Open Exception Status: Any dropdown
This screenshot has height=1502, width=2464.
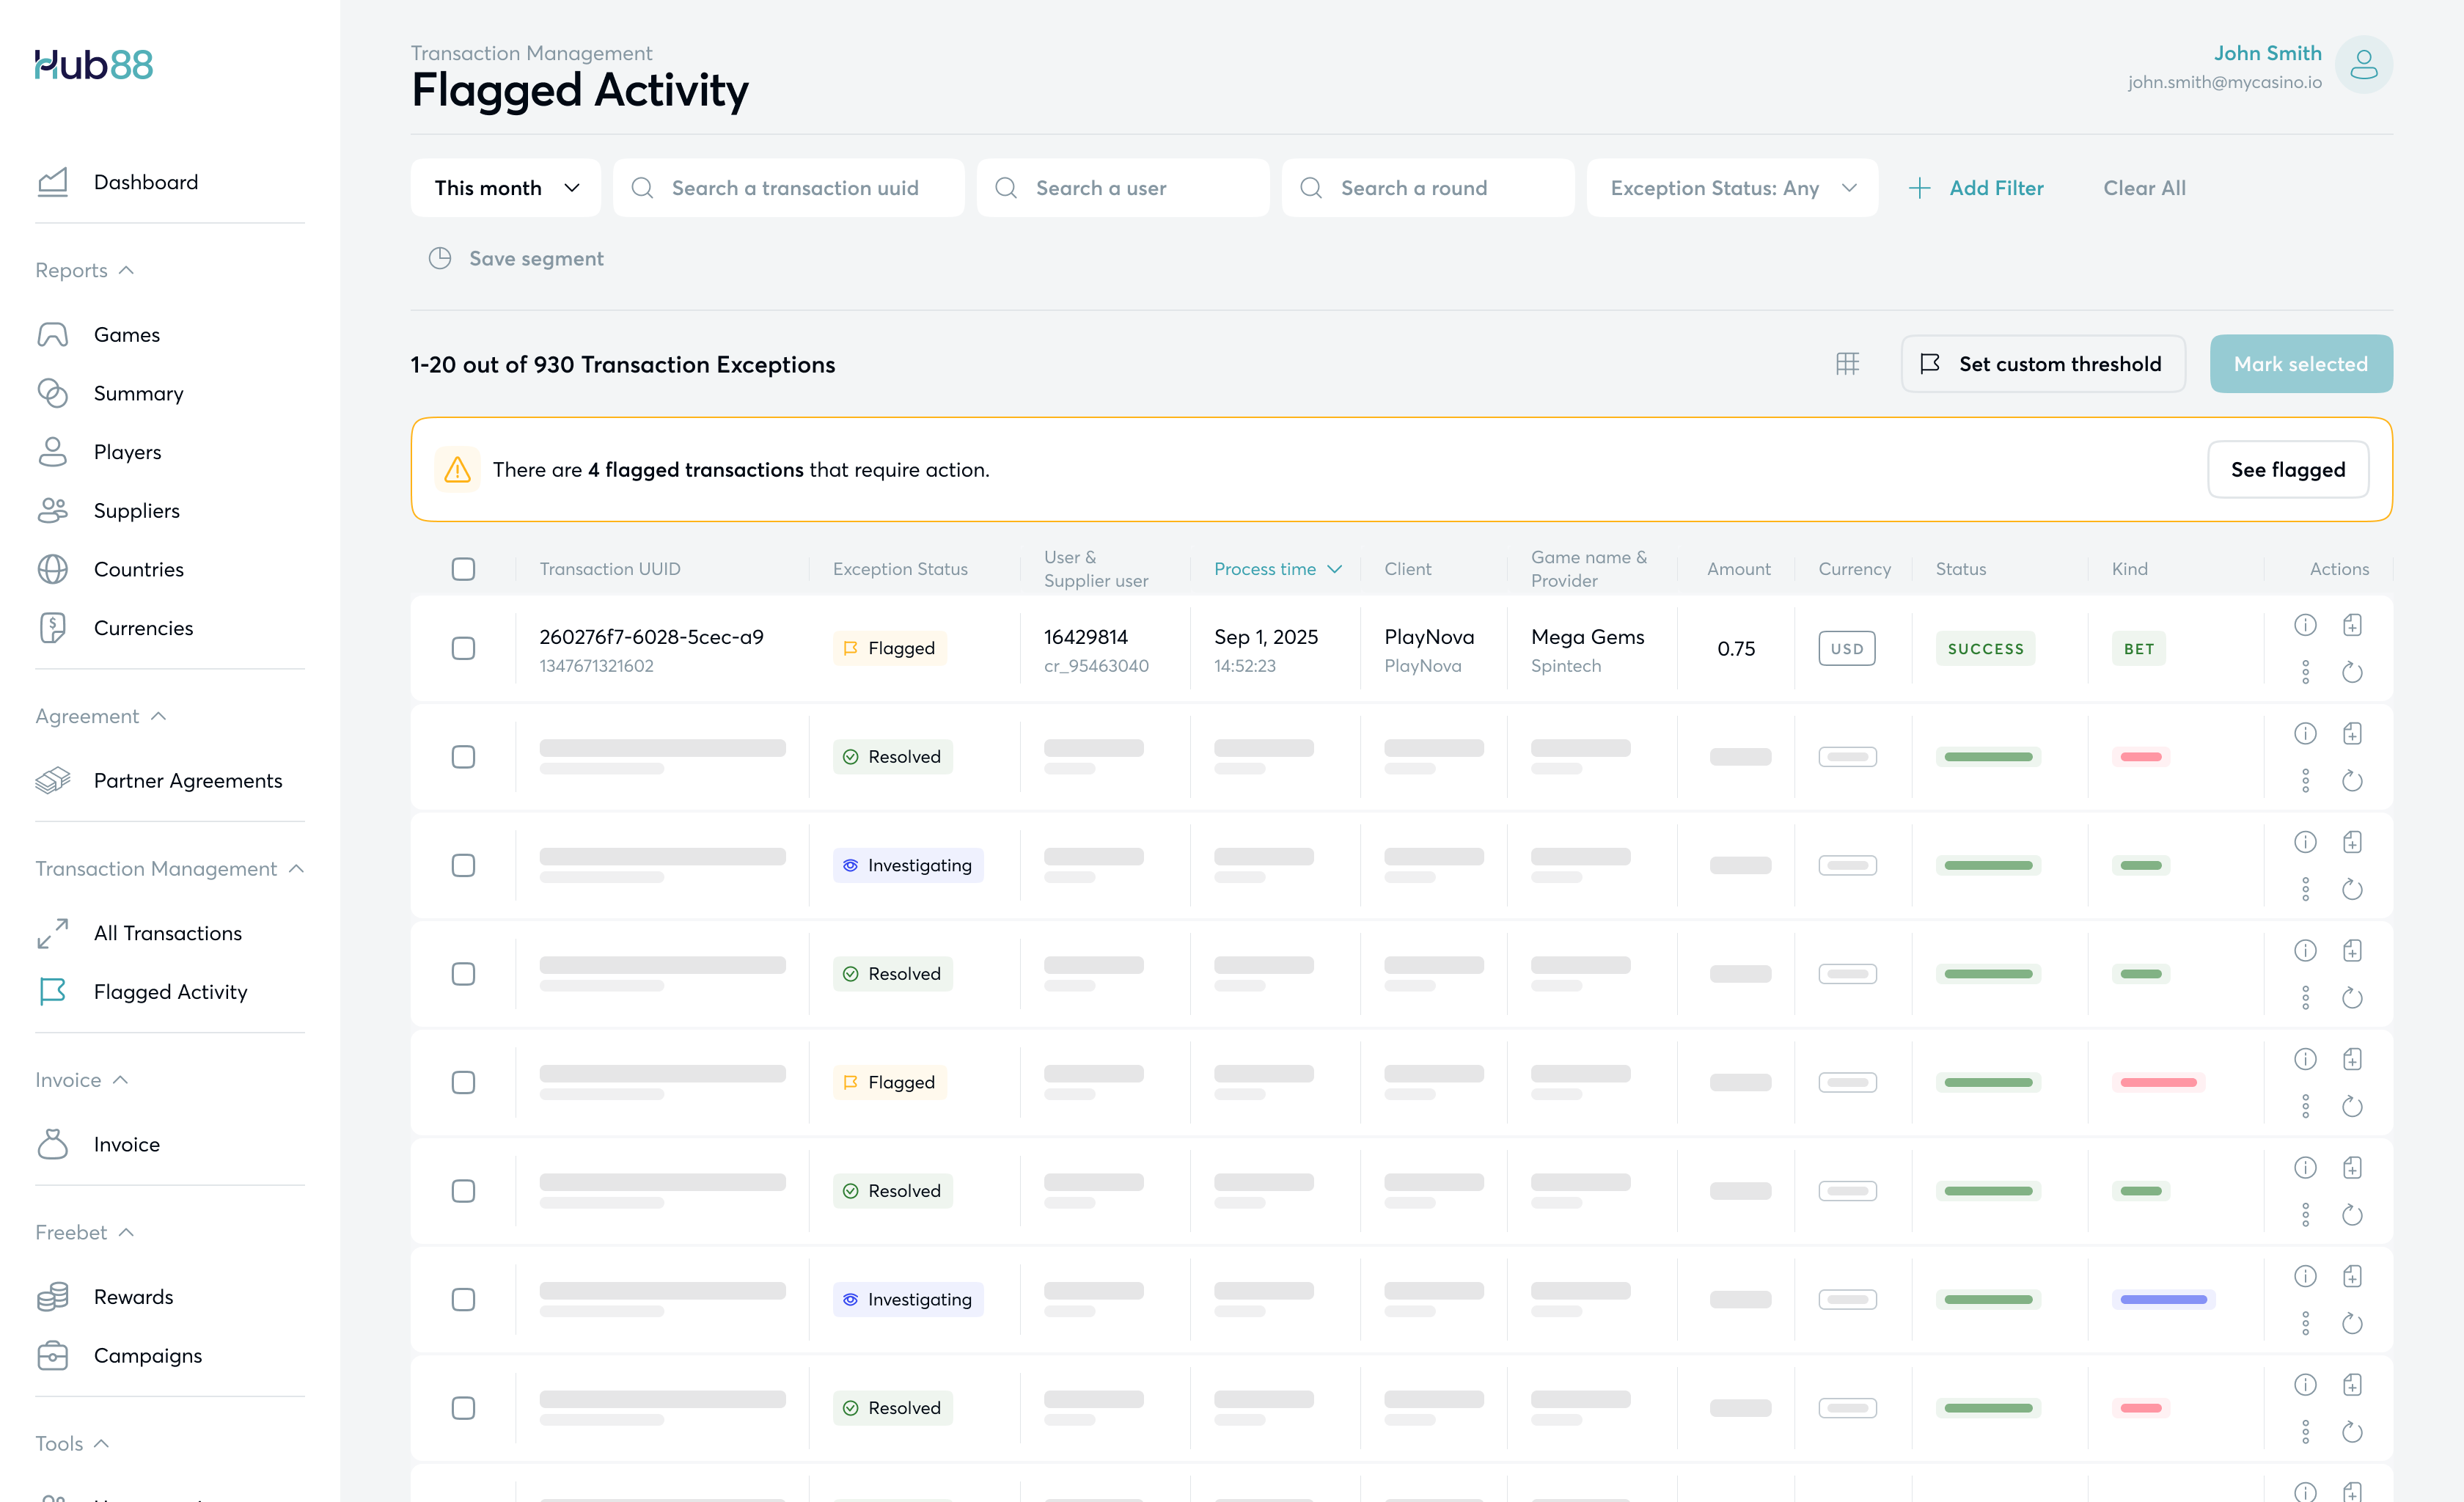[1732, 188]
